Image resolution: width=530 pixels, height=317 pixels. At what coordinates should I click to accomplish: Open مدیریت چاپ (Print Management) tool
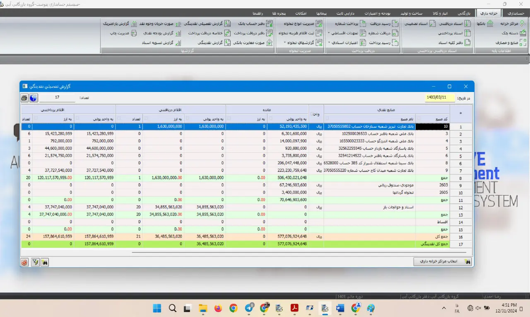(x=120, y=33)
